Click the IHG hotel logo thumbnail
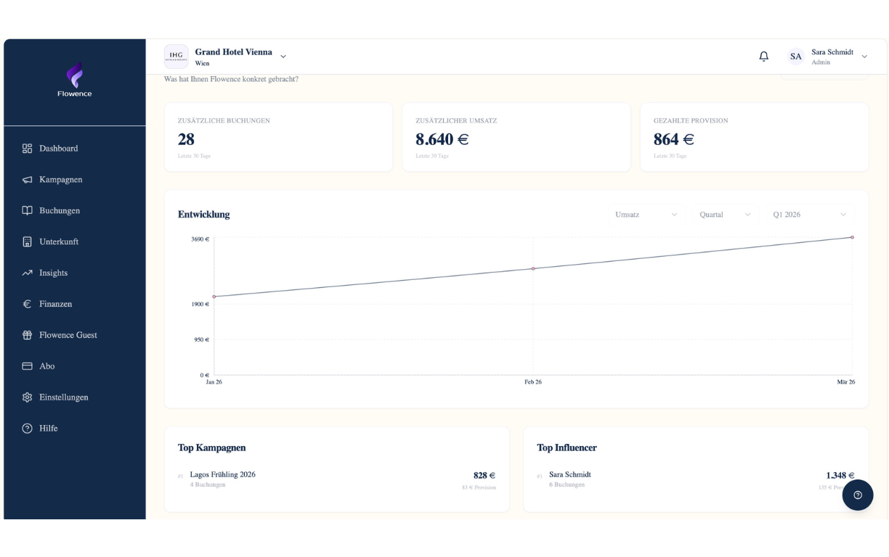Image resolution: width=889 pixels, height=557 pixels. [176, 57]
